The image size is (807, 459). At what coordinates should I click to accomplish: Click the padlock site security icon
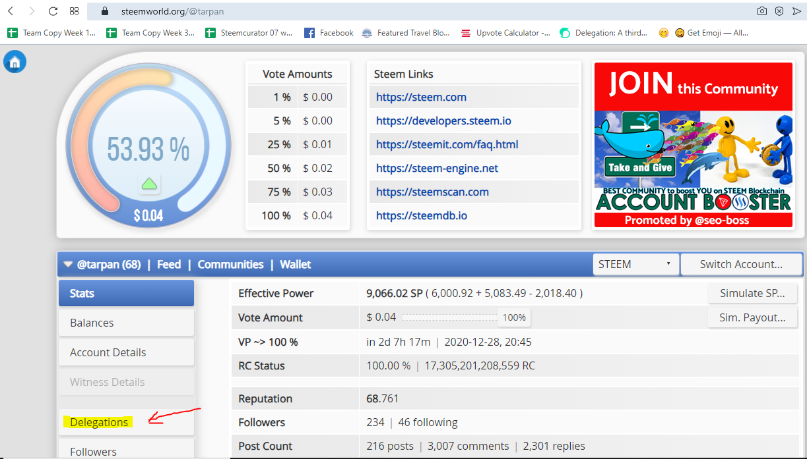(x=104, y=11)
